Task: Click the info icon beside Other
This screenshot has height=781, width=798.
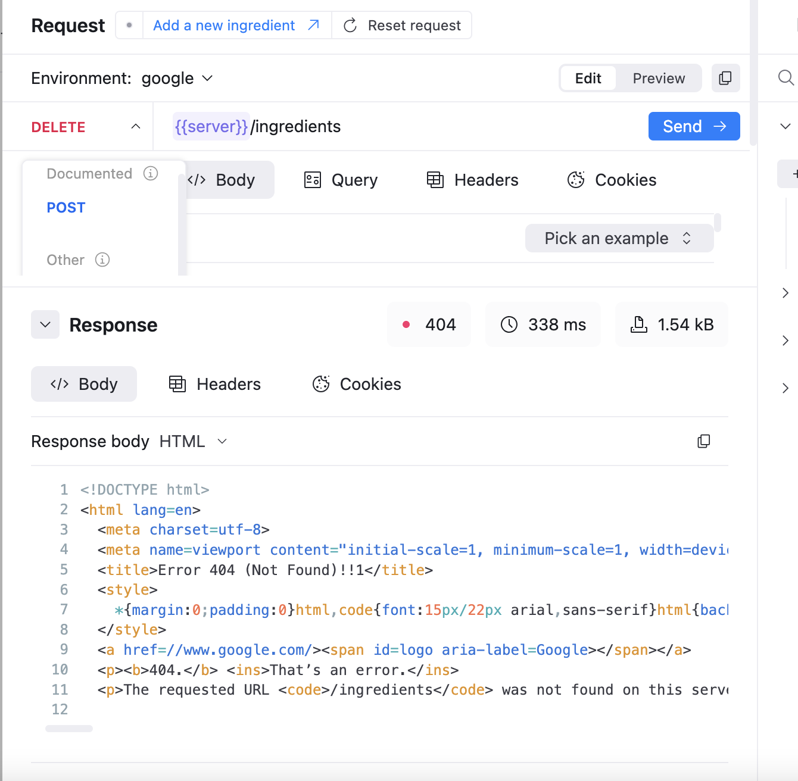Action: (102, 260)
